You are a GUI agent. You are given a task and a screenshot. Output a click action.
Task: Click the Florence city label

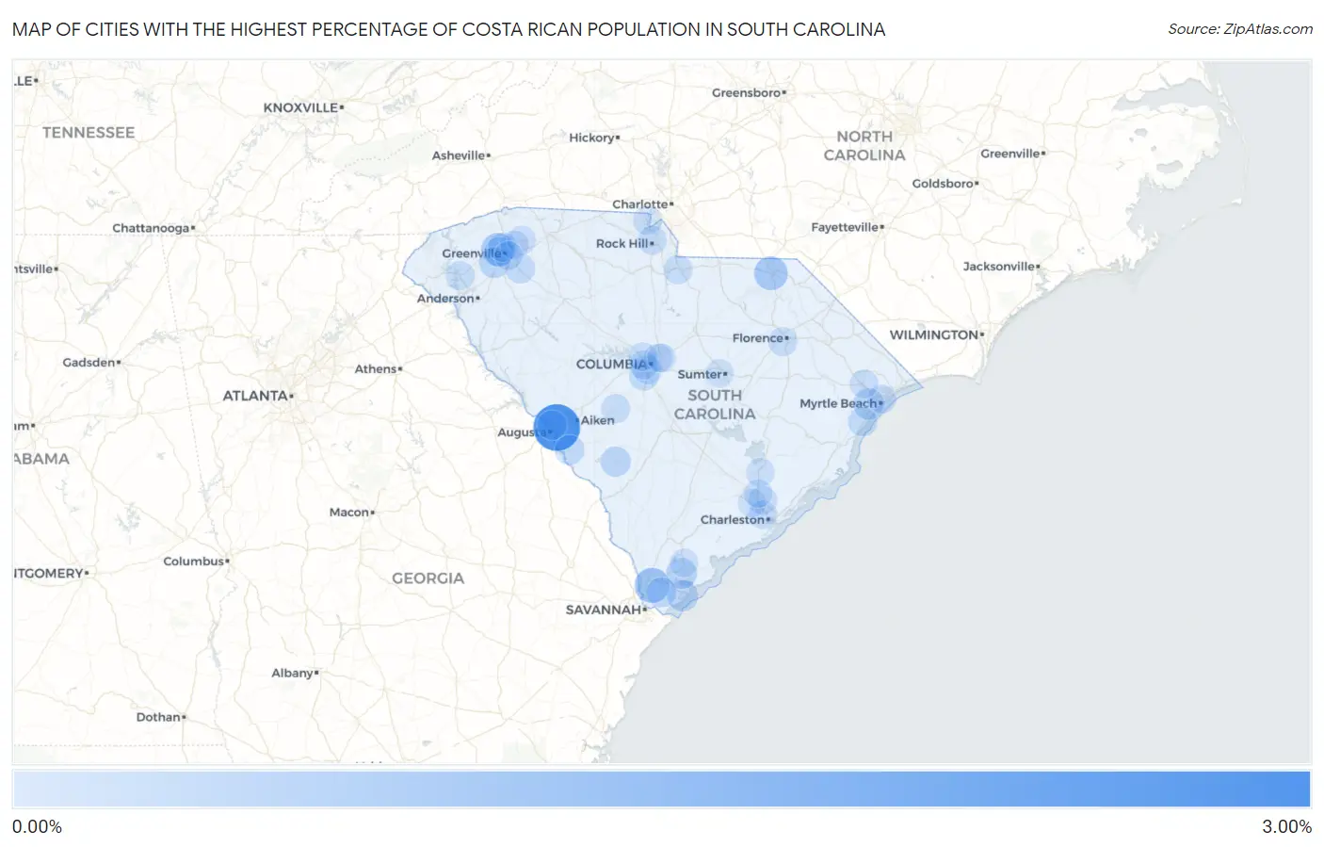[758, 338]
